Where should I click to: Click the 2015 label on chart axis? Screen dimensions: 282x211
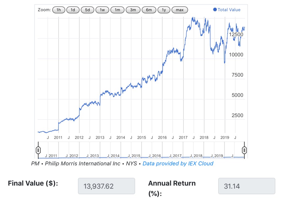click(x=142, y=138)
